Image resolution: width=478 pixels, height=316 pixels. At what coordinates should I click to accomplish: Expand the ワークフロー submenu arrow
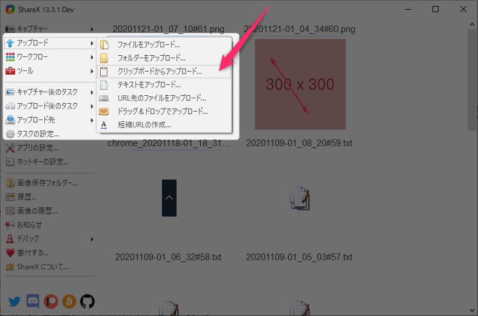coord(92,57)
